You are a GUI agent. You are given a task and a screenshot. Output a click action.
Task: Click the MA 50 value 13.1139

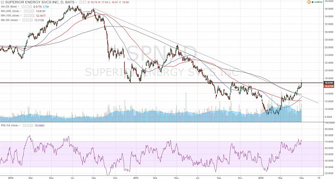39,20
